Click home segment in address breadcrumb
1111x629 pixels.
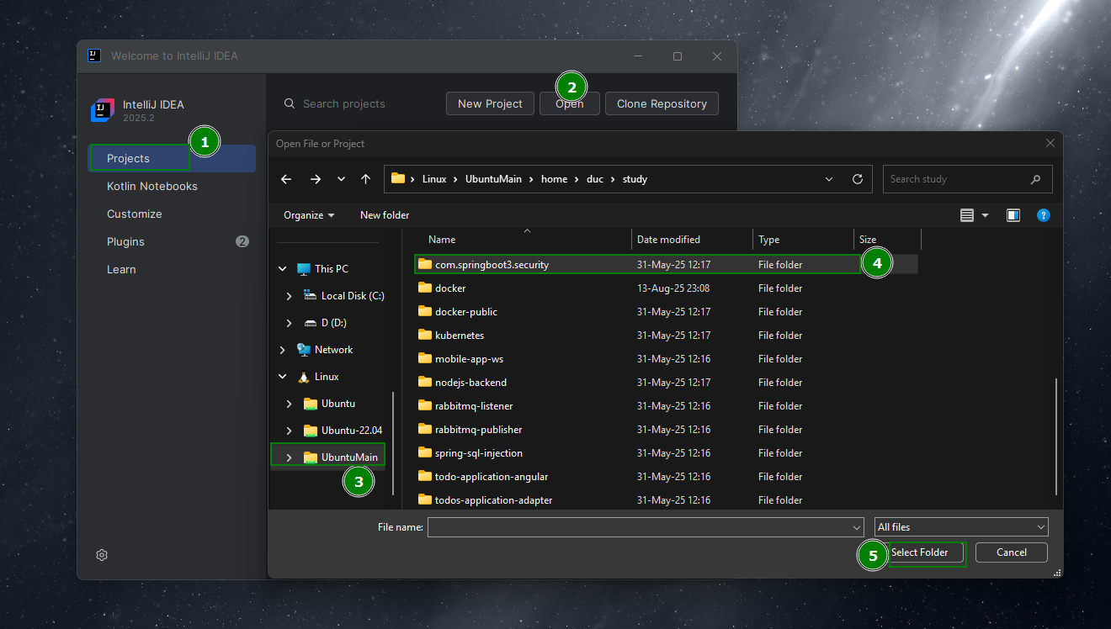click(555, 179)
